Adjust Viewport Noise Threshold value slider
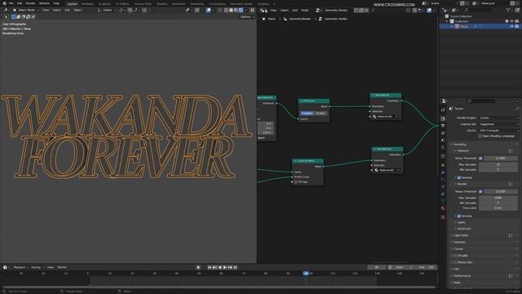 [501, 158]
